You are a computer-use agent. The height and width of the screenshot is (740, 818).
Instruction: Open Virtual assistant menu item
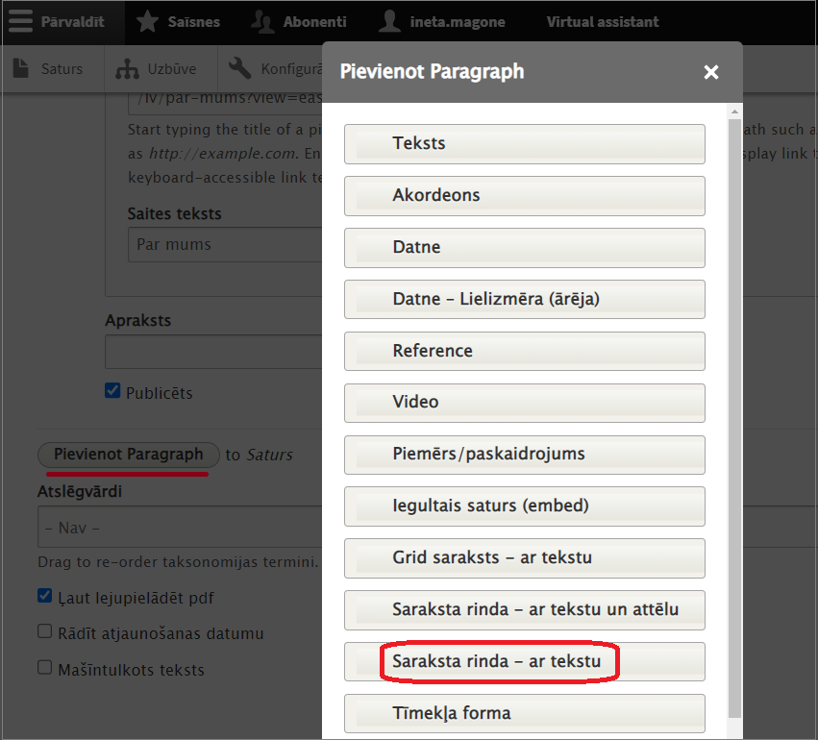[603, 22]
